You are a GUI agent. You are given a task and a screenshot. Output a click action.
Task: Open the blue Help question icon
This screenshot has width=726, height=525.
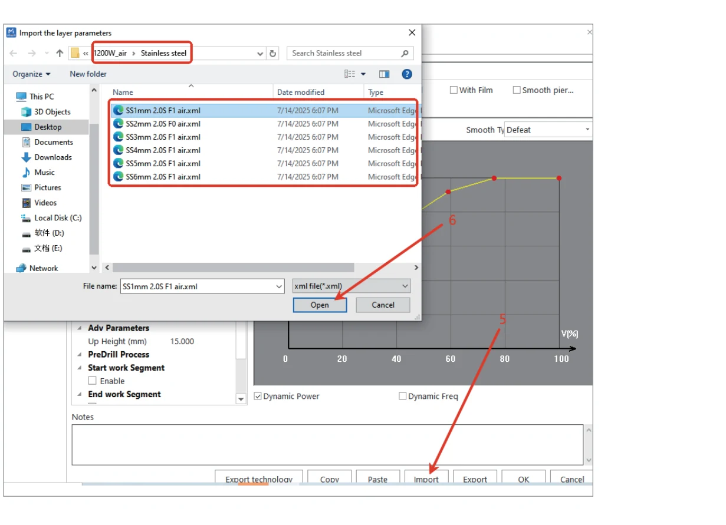[407, 74]
